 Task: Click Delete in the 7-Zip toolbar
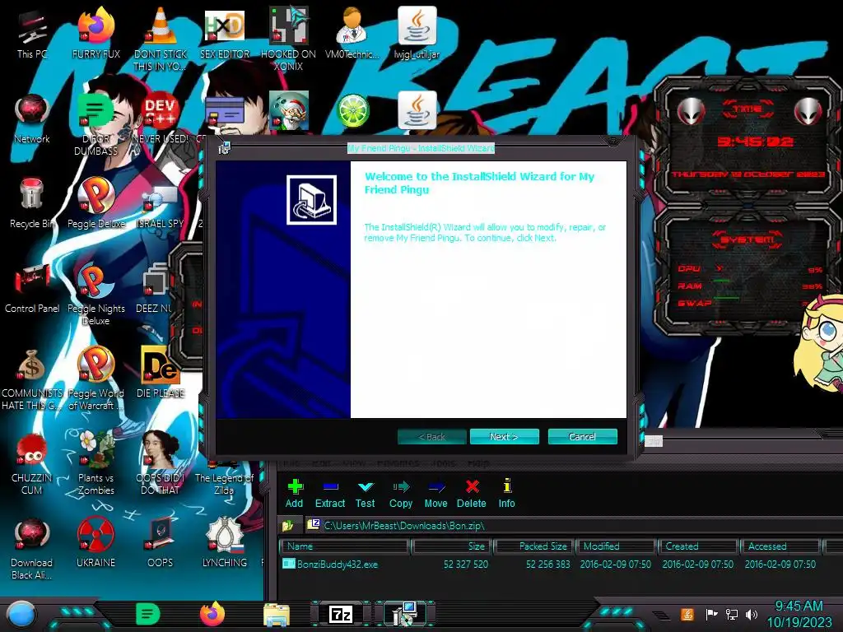pyautogui.click(x=472, y=493)
